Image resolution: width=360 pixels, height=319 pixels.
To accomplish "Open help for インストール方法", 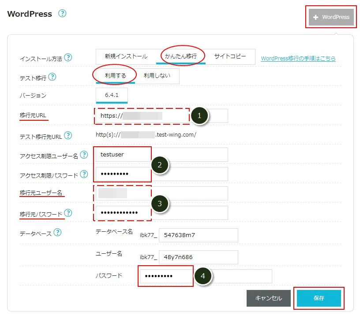I will [x=68, y=57].
